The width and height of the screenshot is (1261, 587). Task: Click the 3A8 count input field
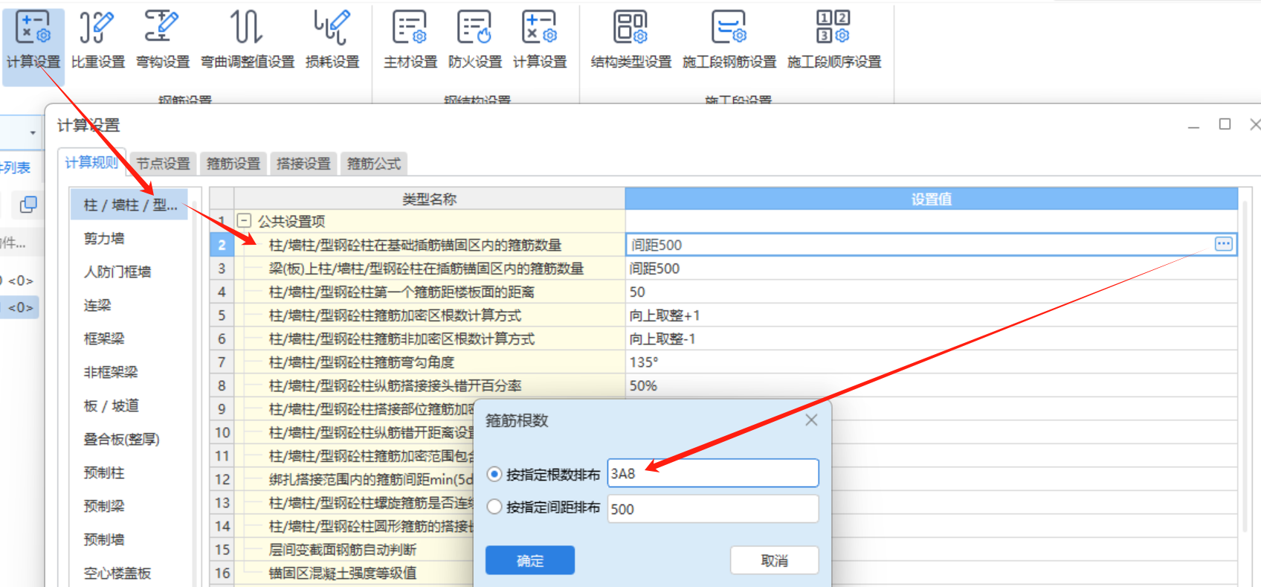click(713, 473)
